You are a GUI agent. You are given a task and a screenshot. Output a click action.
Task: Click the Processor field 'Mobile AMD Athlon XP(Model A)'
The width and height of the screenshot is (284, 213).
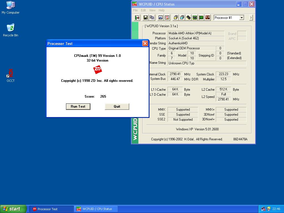(196, 33)
